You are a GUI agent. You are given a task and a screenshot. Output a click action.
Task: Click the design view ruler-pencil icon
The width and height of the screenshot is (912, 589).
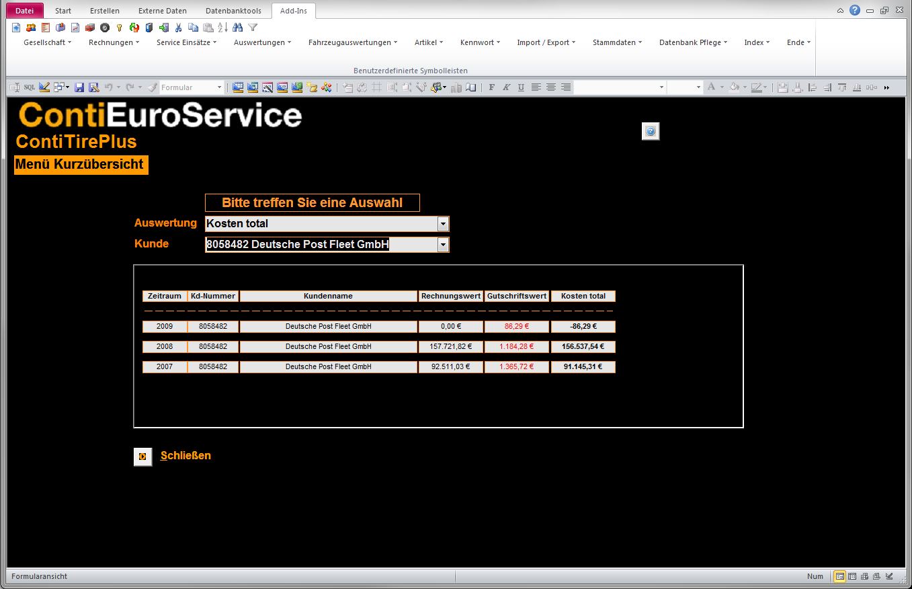44,87
